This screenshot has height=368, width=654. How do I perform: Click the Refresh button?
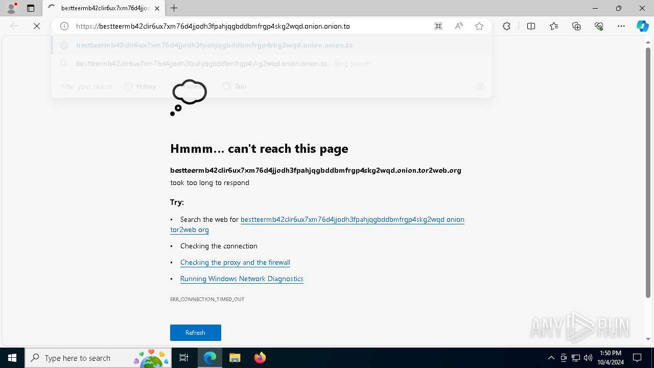pyautogui.click(x=196, y=333)
